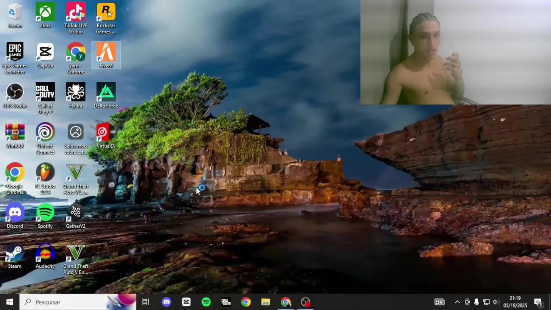Open the Windows Start menu
The image size is (551, 310).
9,302
